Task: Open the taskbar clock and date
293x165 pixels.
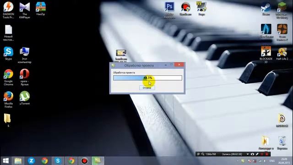Action: [x=284, y=161]
